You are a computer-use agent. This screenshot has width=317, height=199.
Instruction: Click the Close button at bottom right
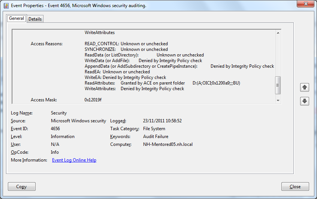[295, 187]
